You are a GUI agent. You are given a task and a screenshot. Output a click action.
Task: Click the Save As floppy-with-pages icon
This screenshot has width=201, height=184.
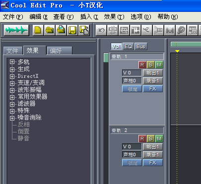pyautogui.click(x=84, y=30)
